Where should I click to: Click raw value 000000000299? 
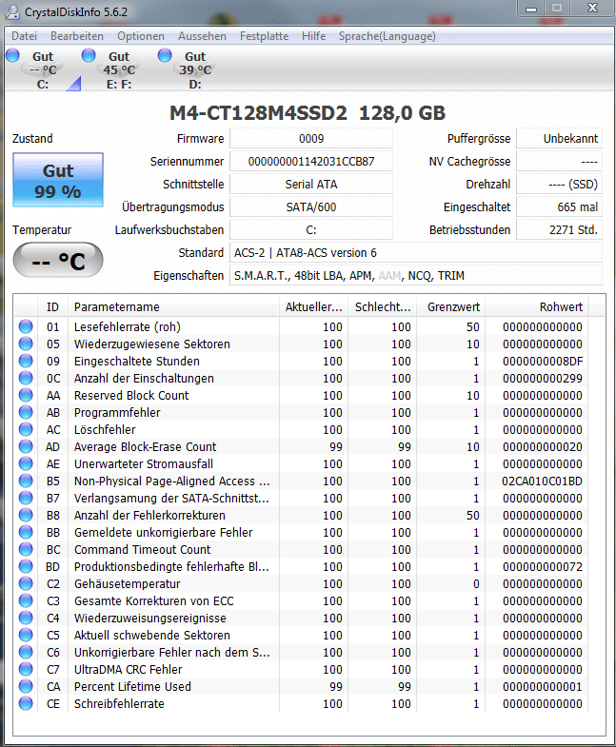543,379
